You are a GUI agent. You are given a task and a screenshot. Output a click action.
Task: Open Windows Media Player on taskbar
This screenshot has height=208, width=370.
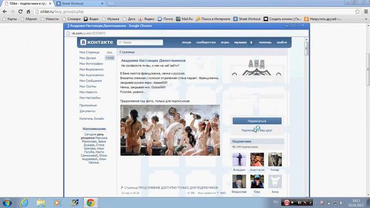[57, 203]
